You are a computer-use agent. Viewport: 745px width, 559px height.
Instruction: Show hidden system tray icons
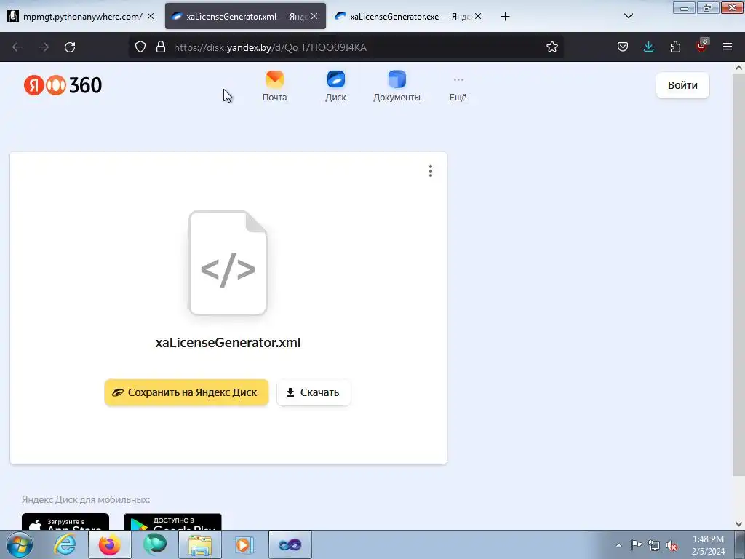click(x=618, y=545)
